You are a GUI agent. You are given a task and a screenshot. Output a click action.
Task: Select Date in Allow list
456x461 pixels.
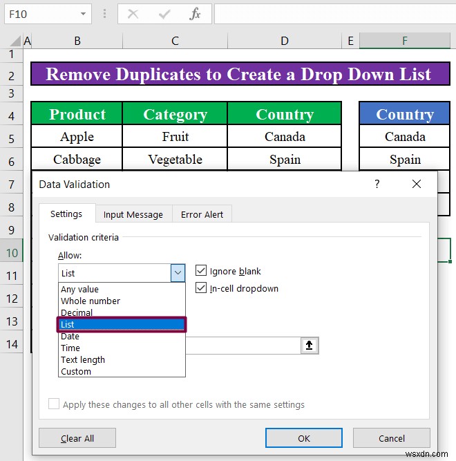click(x=122, y=337)
